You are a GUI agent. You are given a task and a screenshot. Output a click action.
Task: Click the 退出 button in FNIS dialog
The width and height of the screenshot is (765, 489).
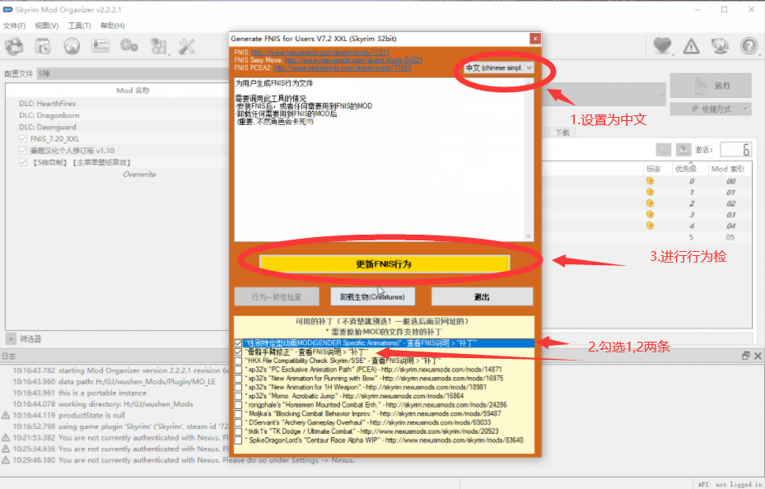pos(482,296)
